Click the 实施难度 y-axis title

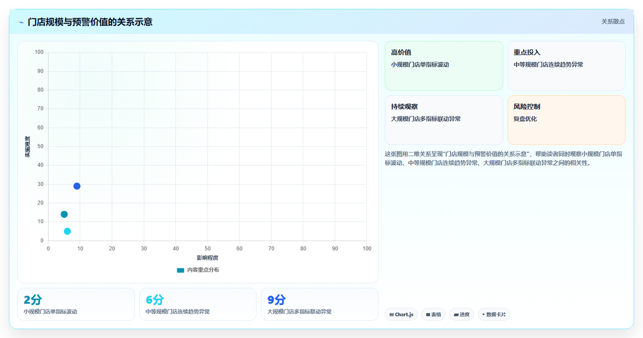click(27, 147)
